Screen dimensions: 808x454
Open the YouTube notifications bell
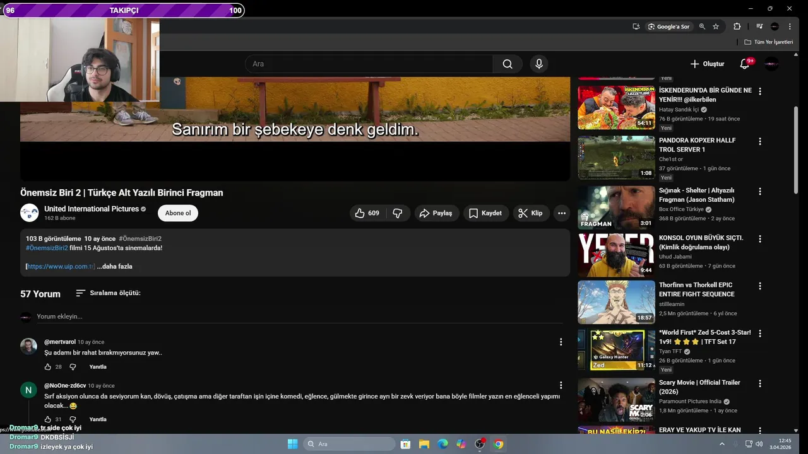[745, 64]
